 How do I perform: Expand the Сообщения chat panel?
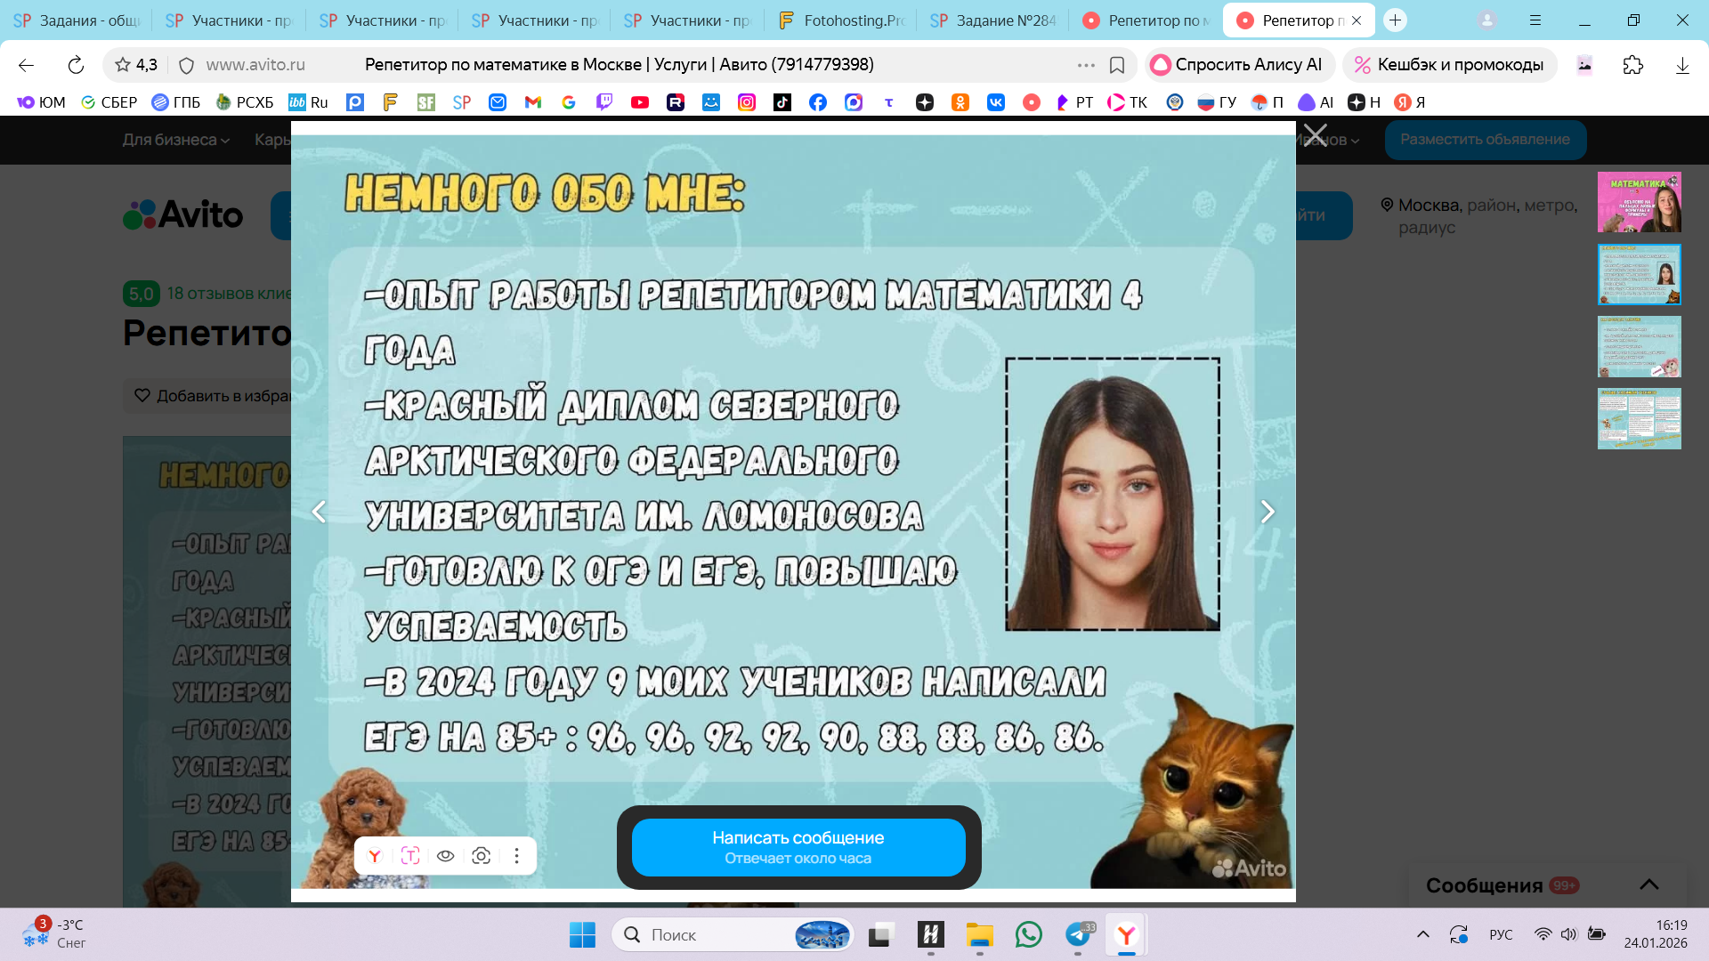[x=1648, y=884]
